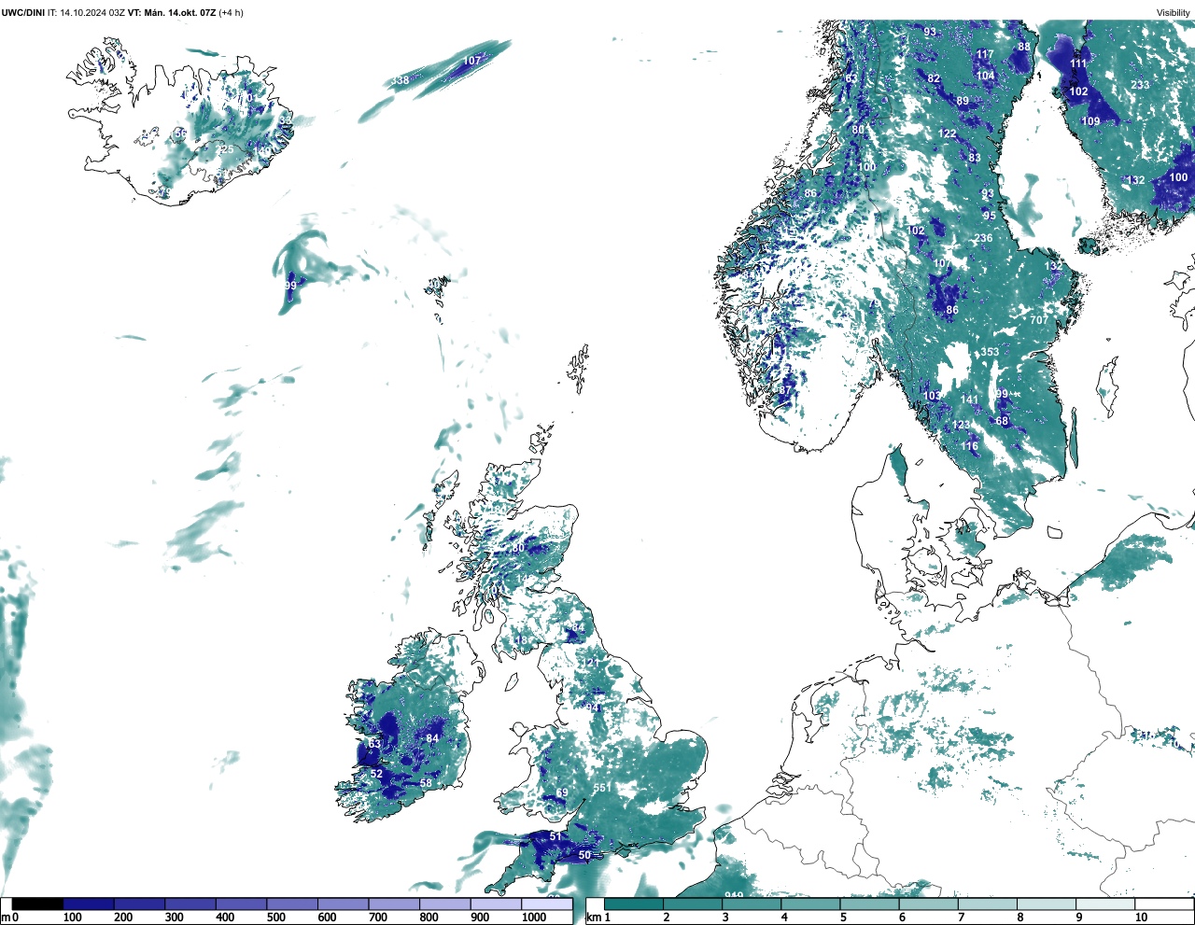Click the '949' value near the French coast

734,896
